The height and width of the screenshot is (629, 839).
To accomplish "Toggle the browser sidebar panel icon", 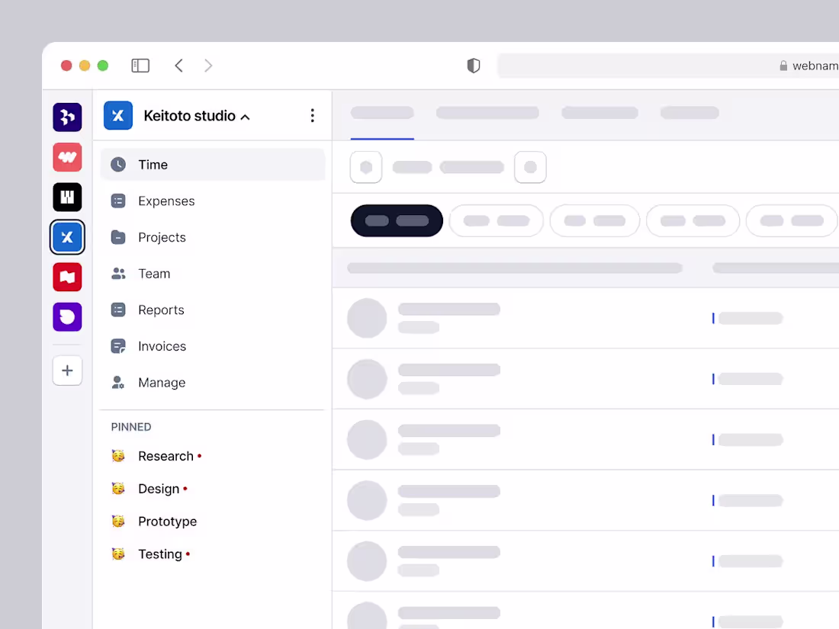I will [x=140, y=66].
